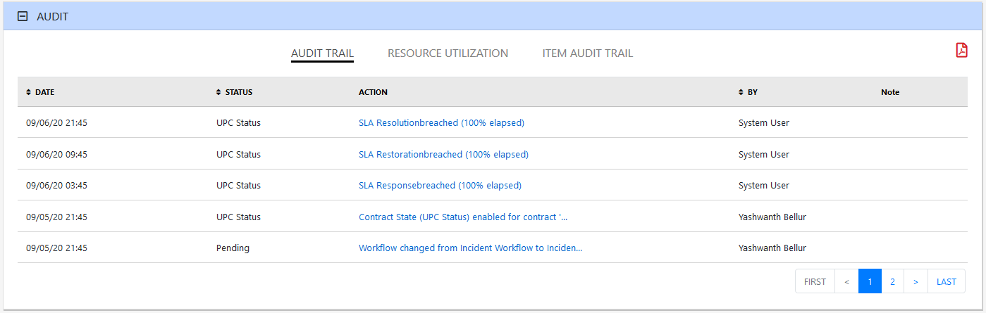The image size is (986, 313).
Task: Open SLA Restorationbreached action link
Action: click(443, 154)
